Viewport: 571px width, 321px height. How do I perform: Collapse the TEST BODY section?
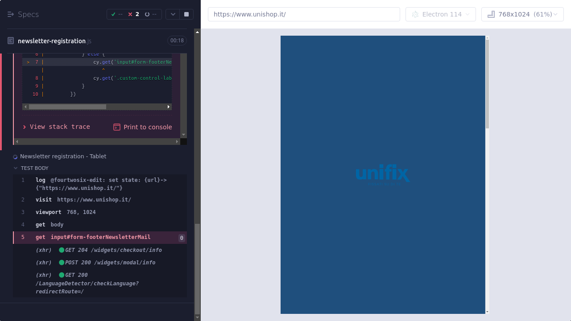(16, 168)
